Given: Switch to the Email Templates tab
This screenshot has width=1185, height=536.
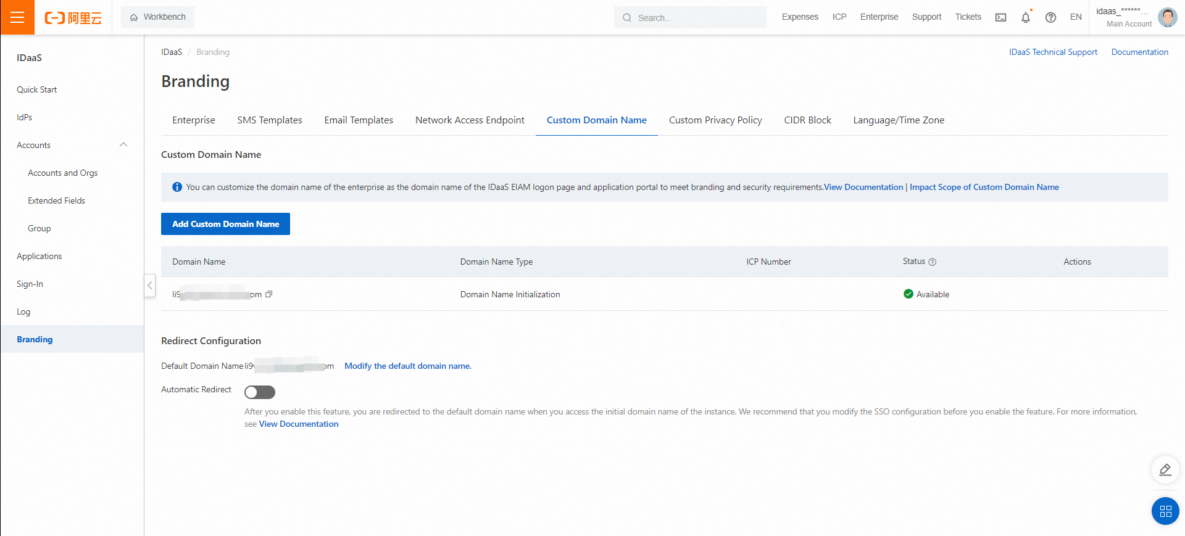Looking at the screenshot, I should tap(359, 120).
